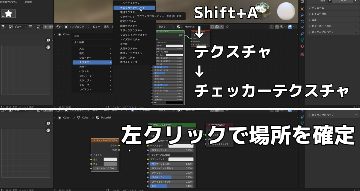
Task: Expand the ボリューム panel
Action: click(x=333, y=8)
